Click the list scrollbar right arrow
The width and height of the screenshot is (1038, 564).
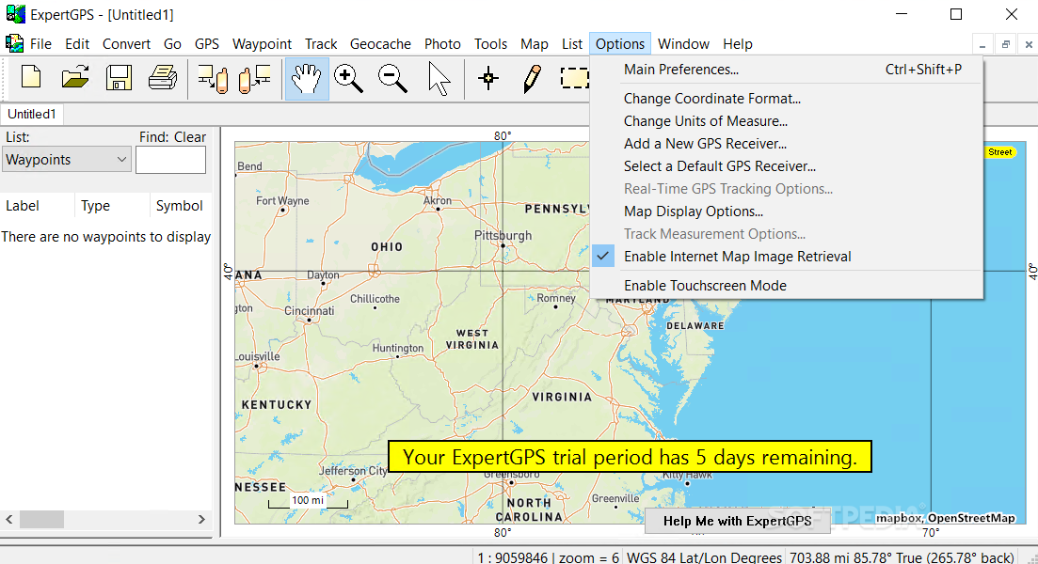[x=202, y=520]
